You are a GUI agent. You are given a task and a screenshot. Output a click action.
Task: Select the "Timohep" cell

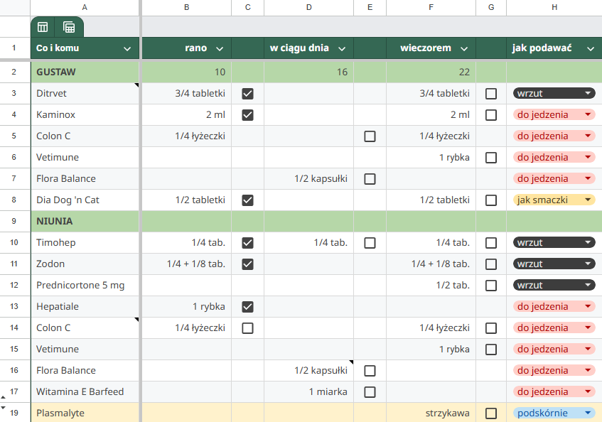coord(85,242)
